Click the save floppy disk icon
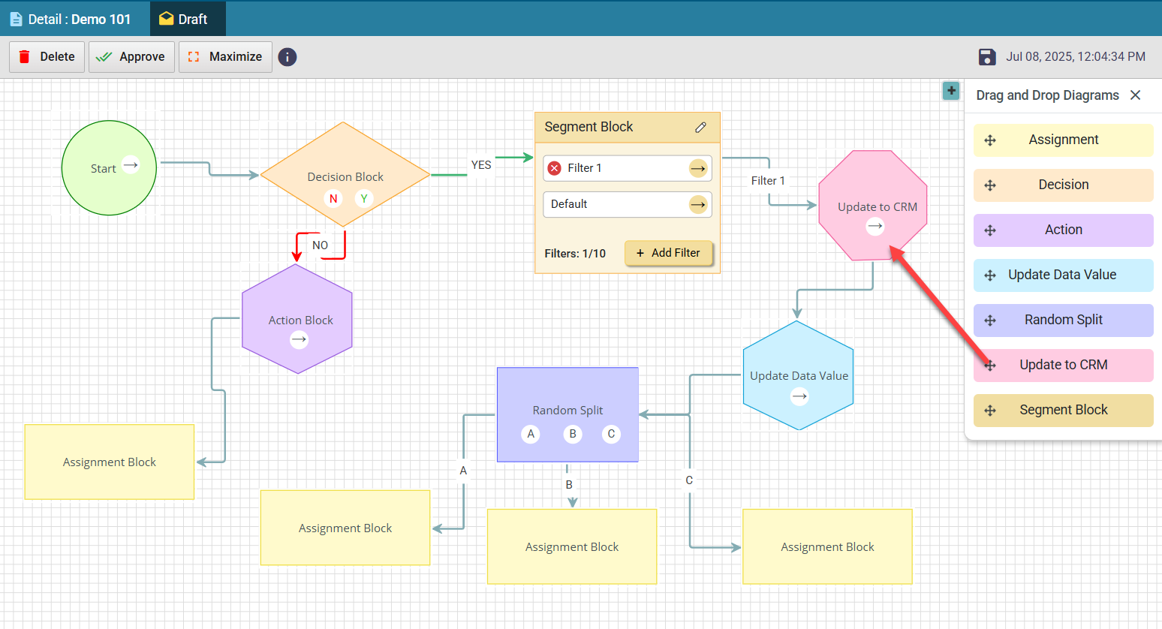This screenshot has height=629, width=1162. coord(987,57)
